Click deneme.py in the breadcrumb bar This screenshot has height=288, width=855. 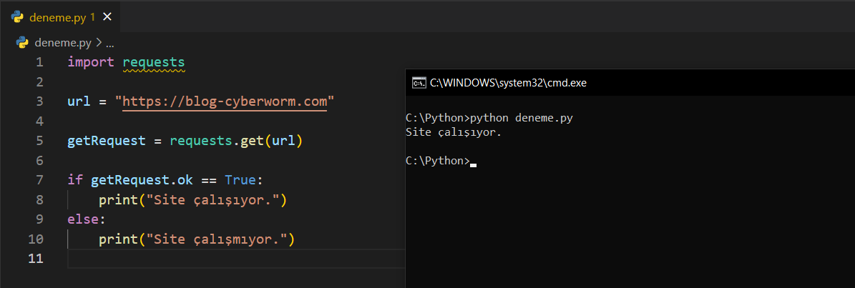coord(62,43)
